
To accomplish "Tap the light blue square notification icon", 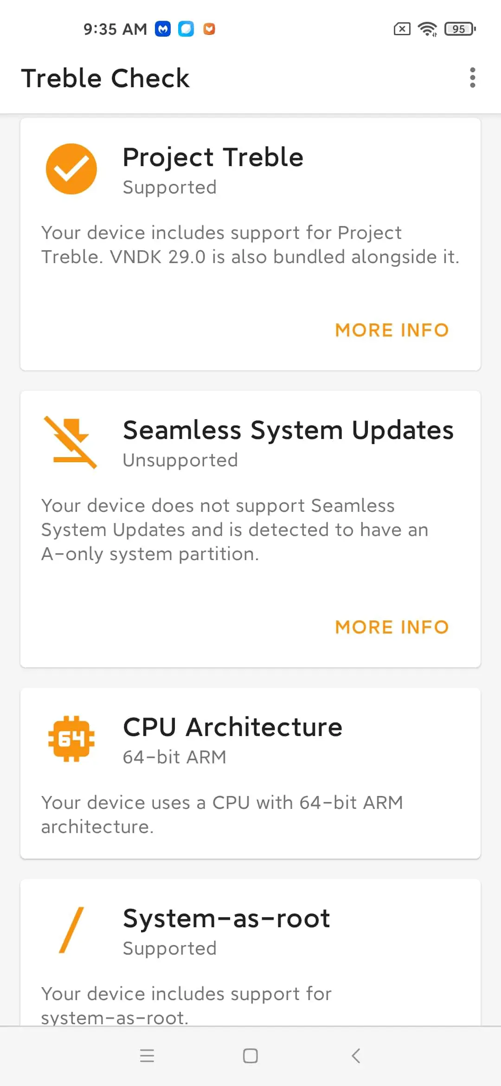I will (186, 29).
